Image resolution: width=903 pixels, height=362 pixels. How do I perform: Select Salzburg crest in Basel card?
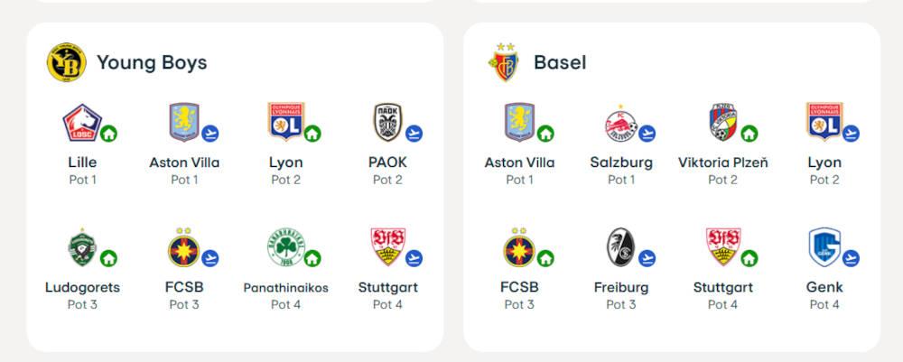click(x=621, y=124)
